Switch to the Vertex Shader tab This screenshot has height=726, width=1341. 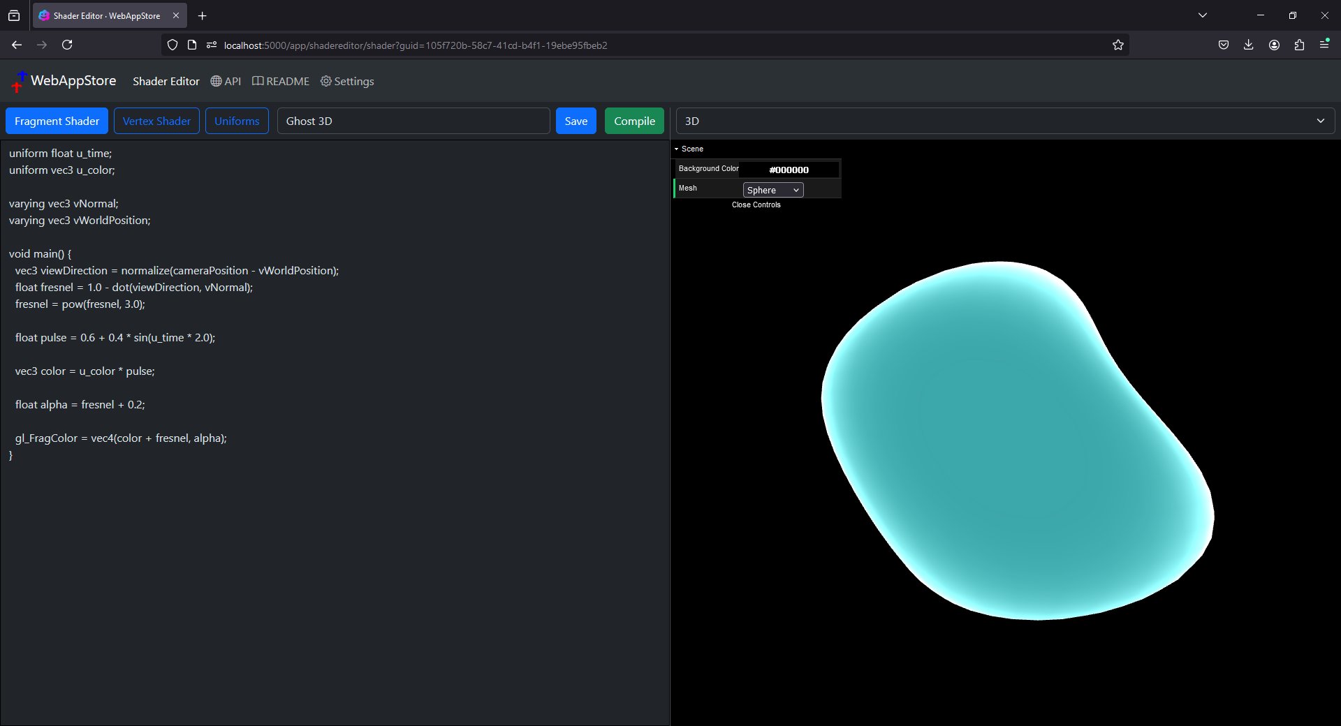[x=156, y=121]
